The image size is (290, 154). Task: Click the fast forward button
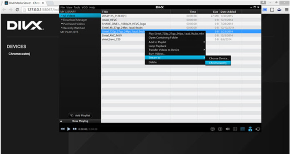[75, 129]
